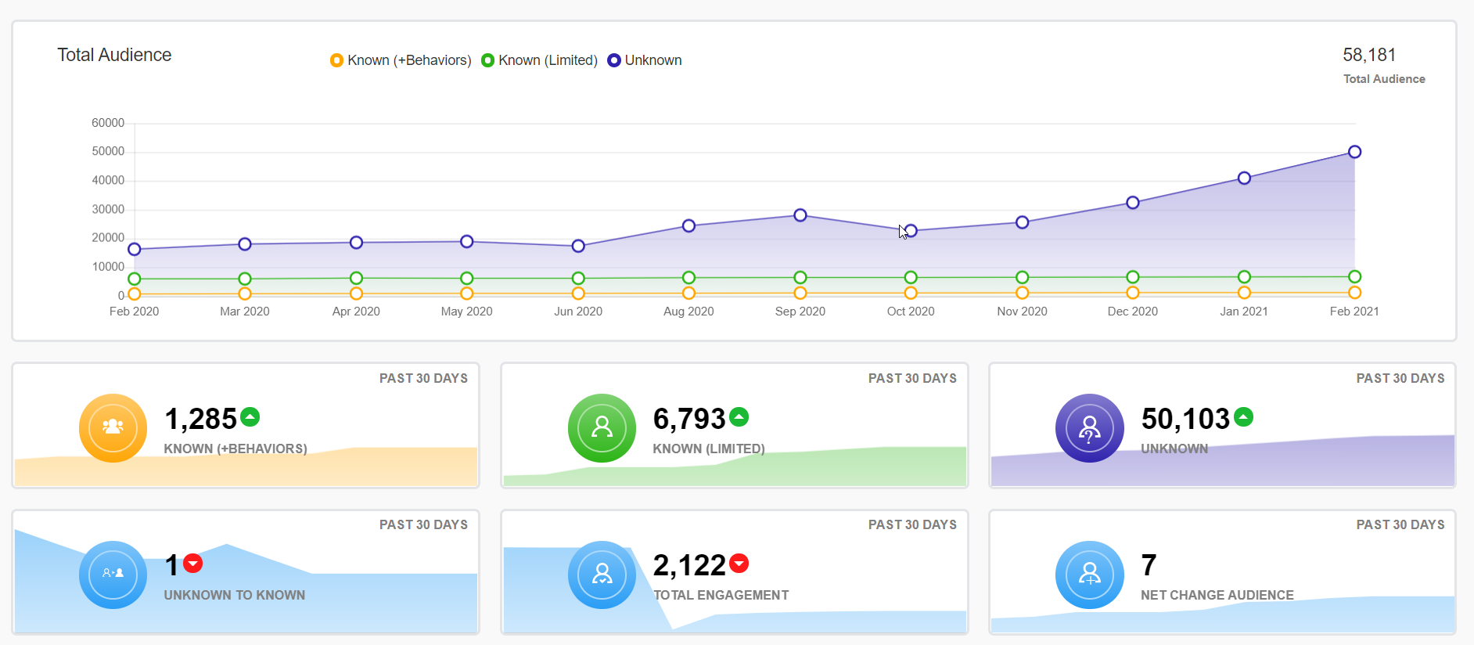The width and height of the screenshot is (1474, 645).
Task: Open the Known (Limited) 6,793 card
Action: click(735, 425)
